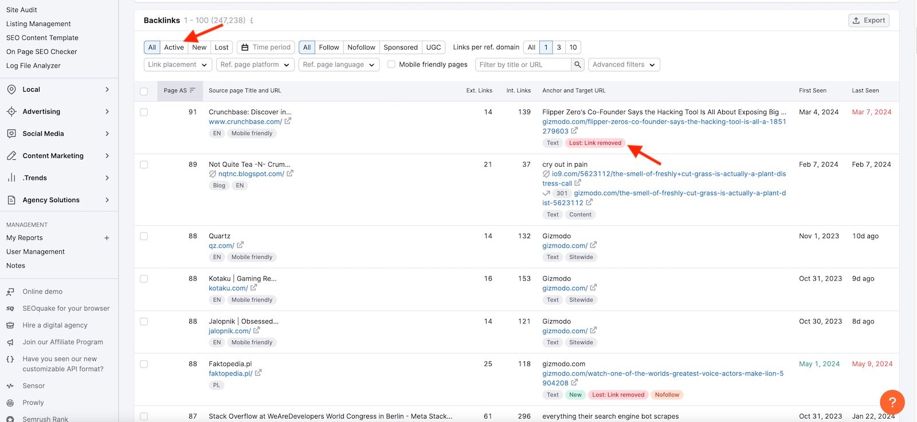Click the Filter by title or URL field
The height and width of the screenshot is (422, 917).
tap(523, 65)
